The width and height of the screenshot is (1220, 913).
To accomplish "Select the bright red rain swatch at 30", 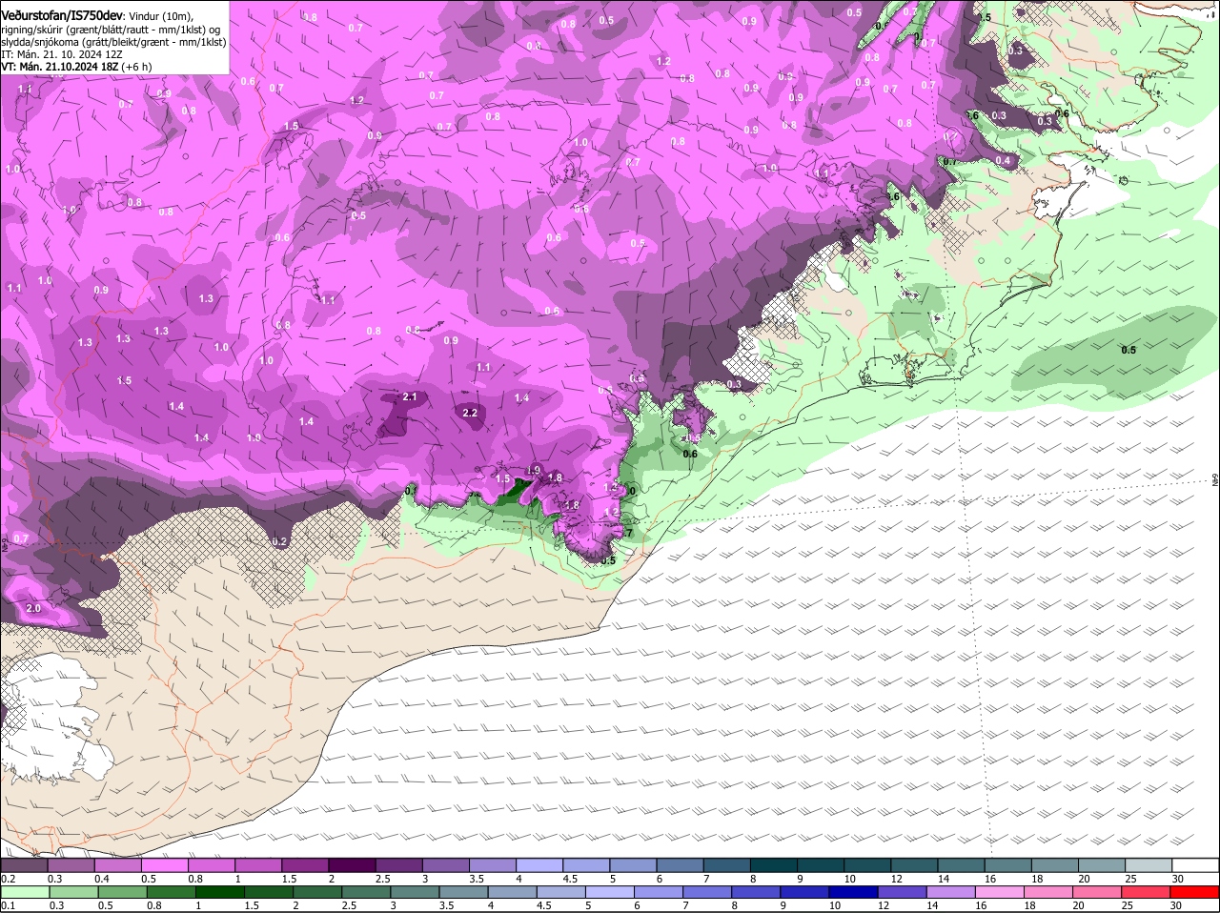I will [x=1193, y=892].
